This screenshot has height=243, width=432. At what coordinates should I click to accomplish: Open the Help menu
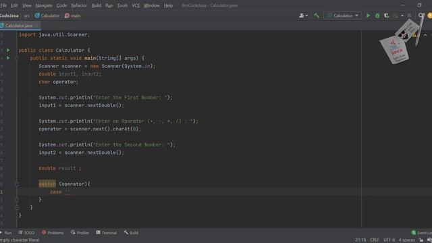click(x=168, y=5)
